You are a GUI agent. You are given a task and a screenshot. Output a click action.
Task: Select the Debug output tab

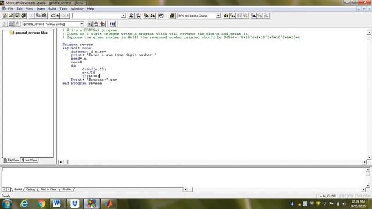(30, 189)
